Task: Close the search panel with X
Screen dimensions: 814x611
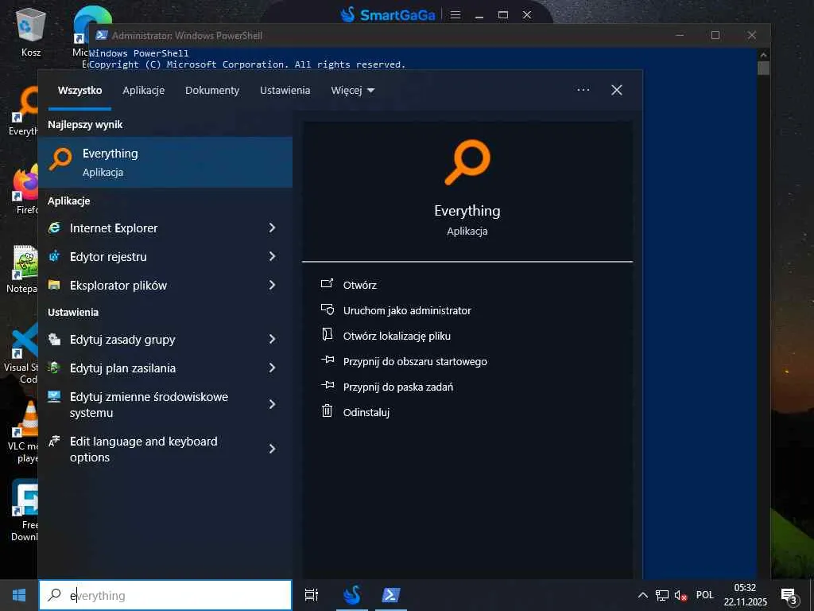Action: (617, 90)
